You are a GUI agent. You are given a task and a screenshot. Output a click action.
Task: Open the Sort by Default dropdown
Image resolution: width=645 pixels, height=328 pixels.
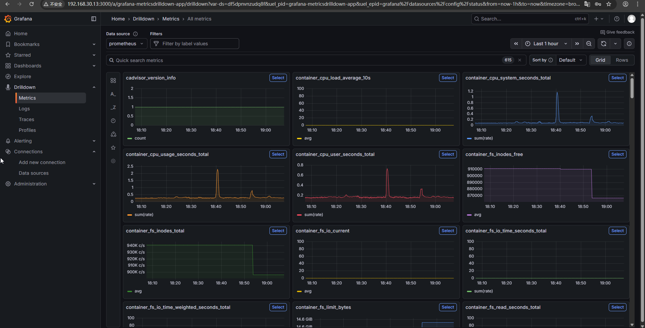tap(571, 60)
